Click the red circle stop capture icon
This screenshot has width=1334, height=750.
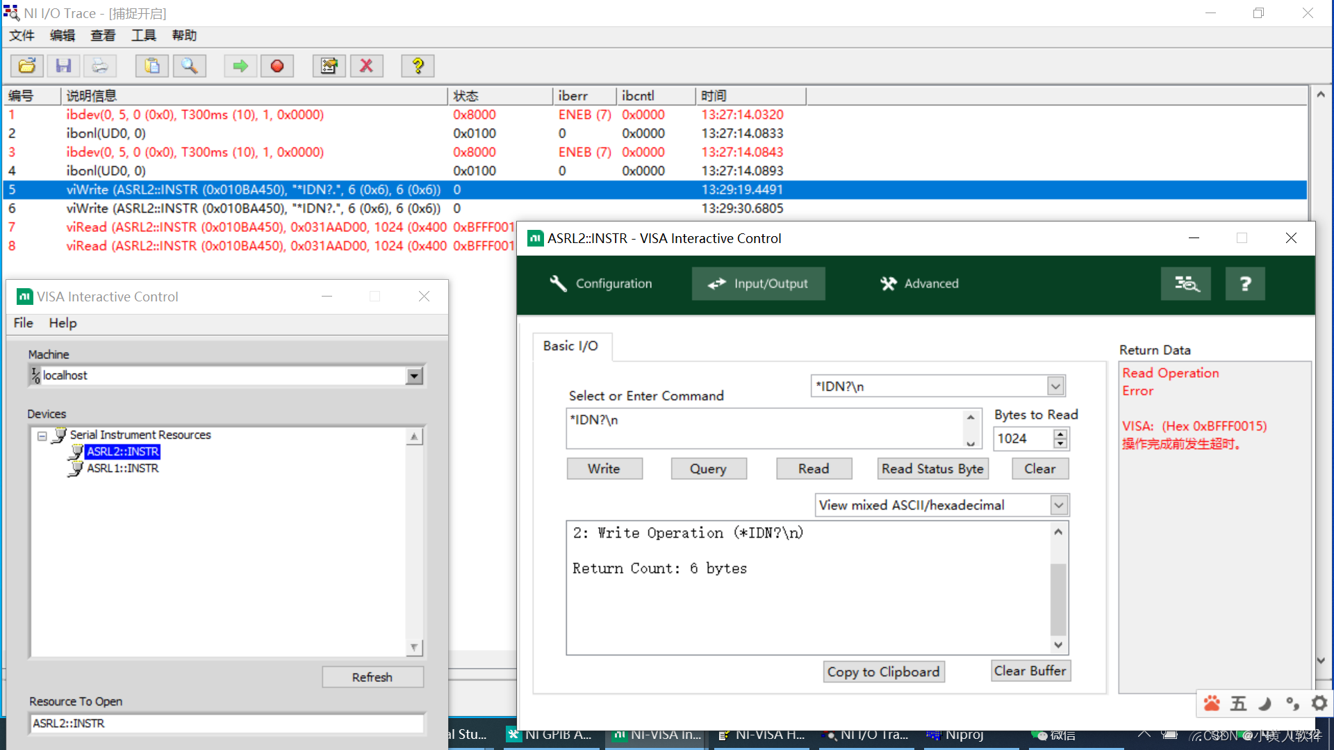coord(277,66)
